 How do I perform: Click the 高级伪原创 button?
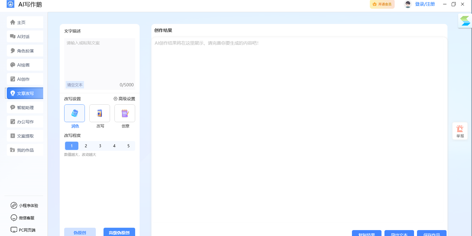[x=119, y=232]
